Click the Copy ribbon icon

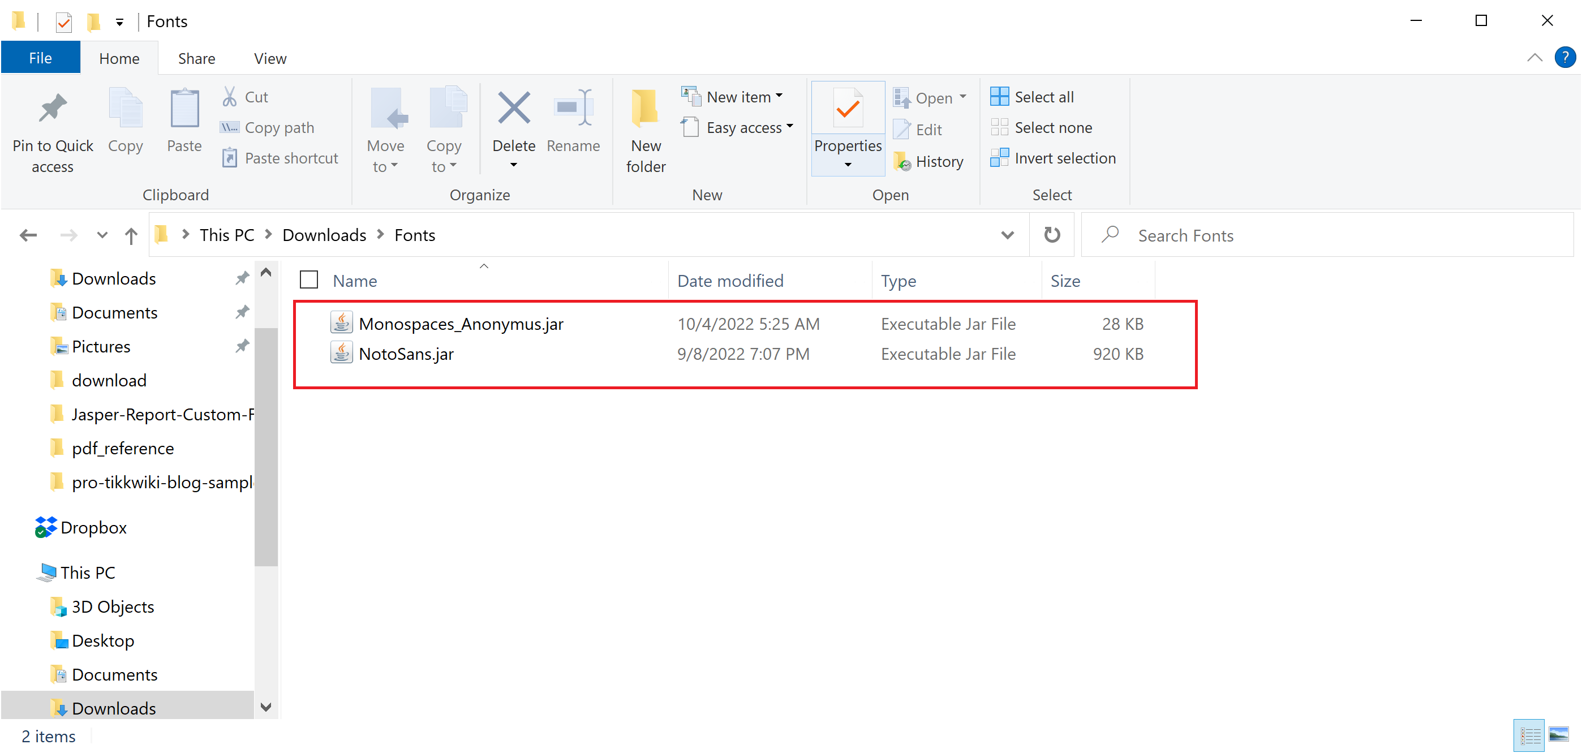coord(125,108)
